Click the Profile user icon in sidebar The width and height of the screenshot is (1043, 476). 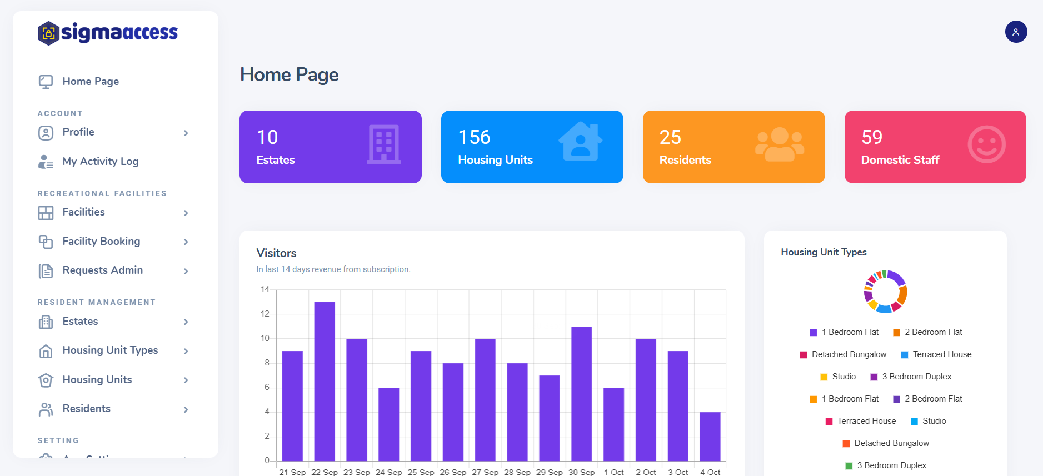pyautogui.click(x=46, y=133)
